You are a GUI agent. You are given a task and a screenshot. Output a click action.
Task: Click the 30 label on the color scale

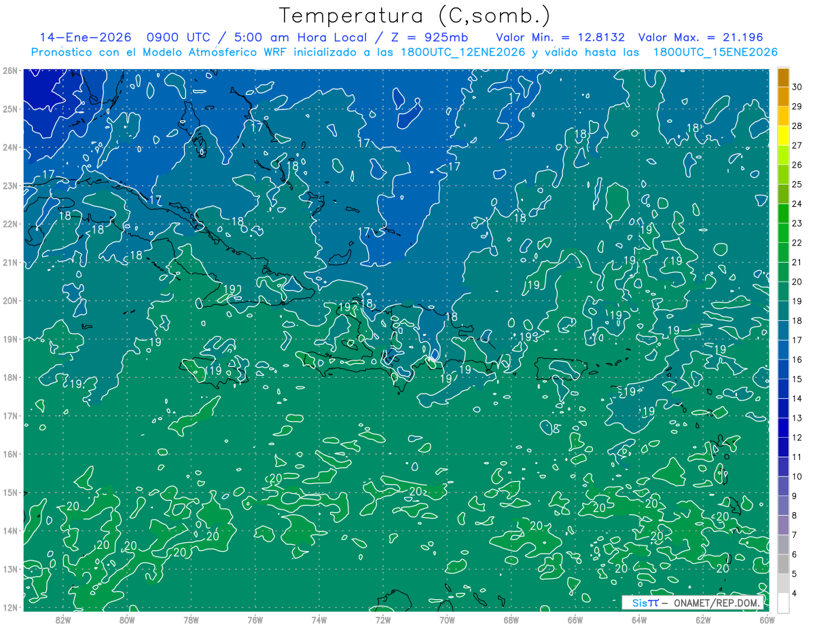click(x=797, y=88)
